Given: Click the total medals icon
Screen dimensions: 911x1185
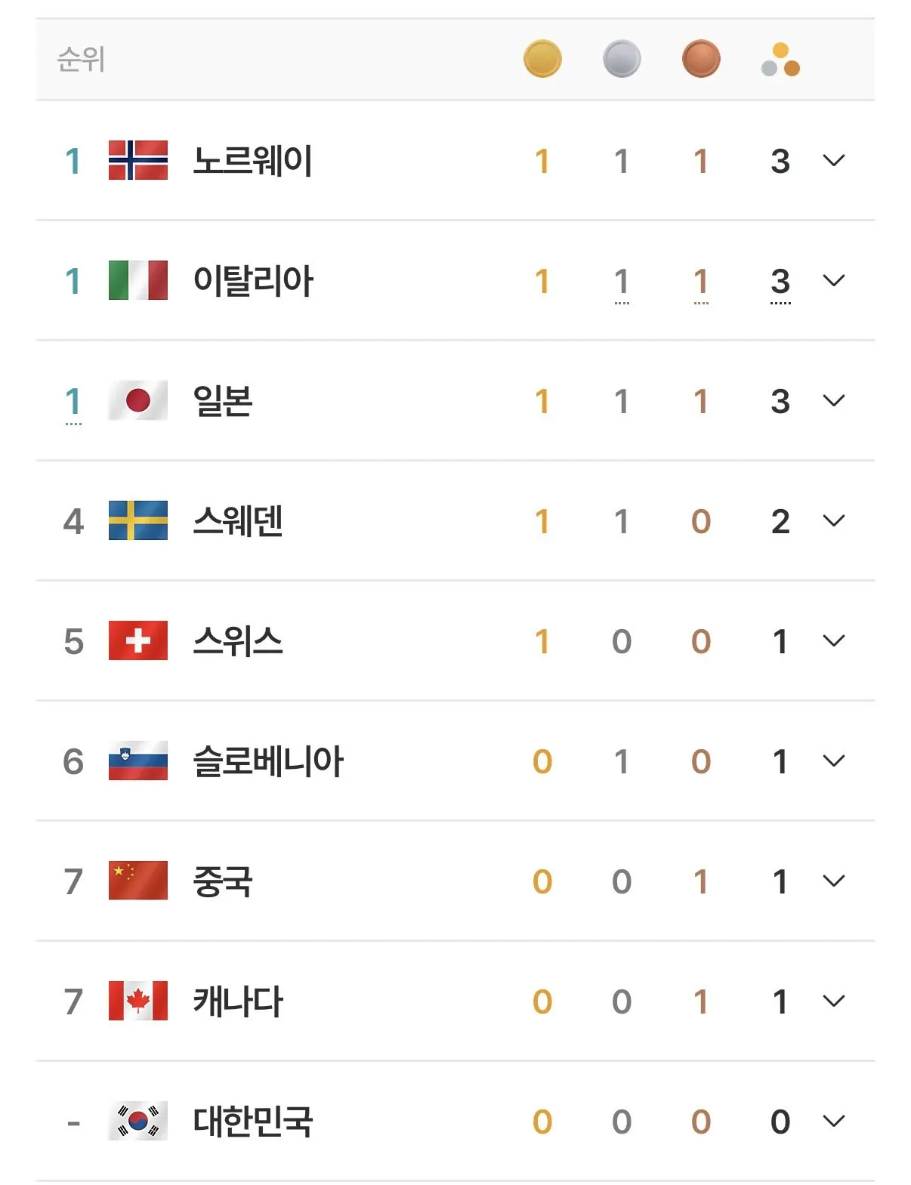Looking at the screenshot, I should 780,60.
